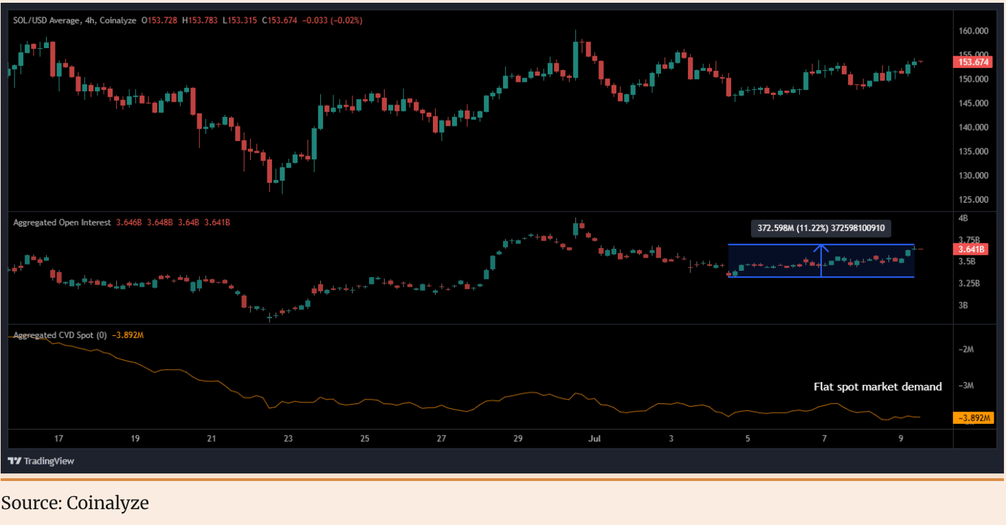This screenshot has width=1006, height=525.
Task: Click the 'Jul' date label on time axis
Action: [x=595, y=438]
